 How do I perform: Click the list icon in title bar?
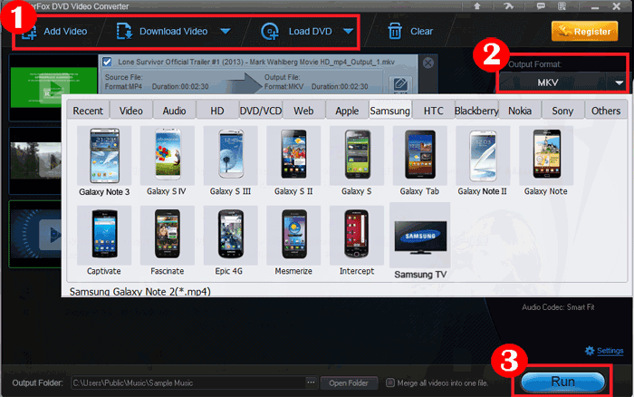pos(562,5)
